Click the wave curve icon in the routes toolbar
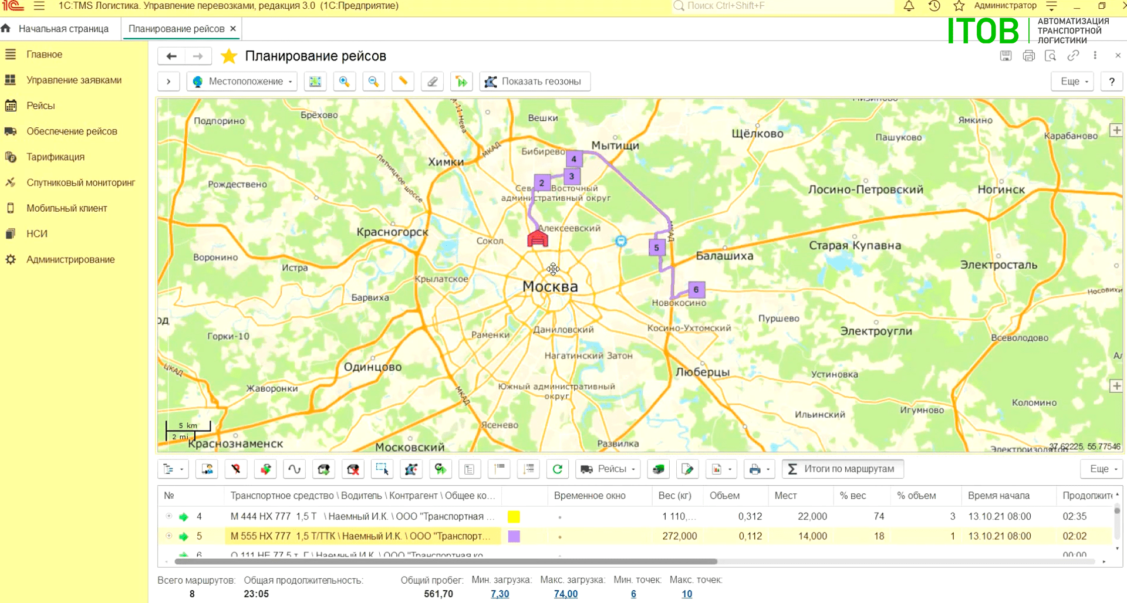 (295, 469)
